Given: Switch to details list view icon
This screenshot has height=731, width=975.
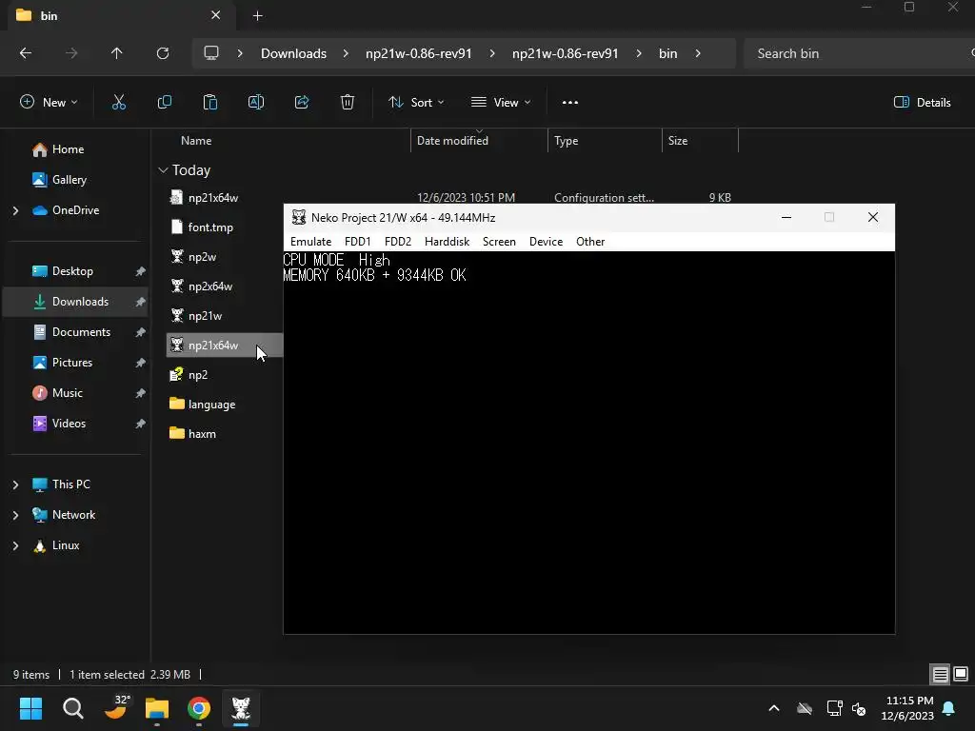Looking at the screenshot, I should pos(940,674).
